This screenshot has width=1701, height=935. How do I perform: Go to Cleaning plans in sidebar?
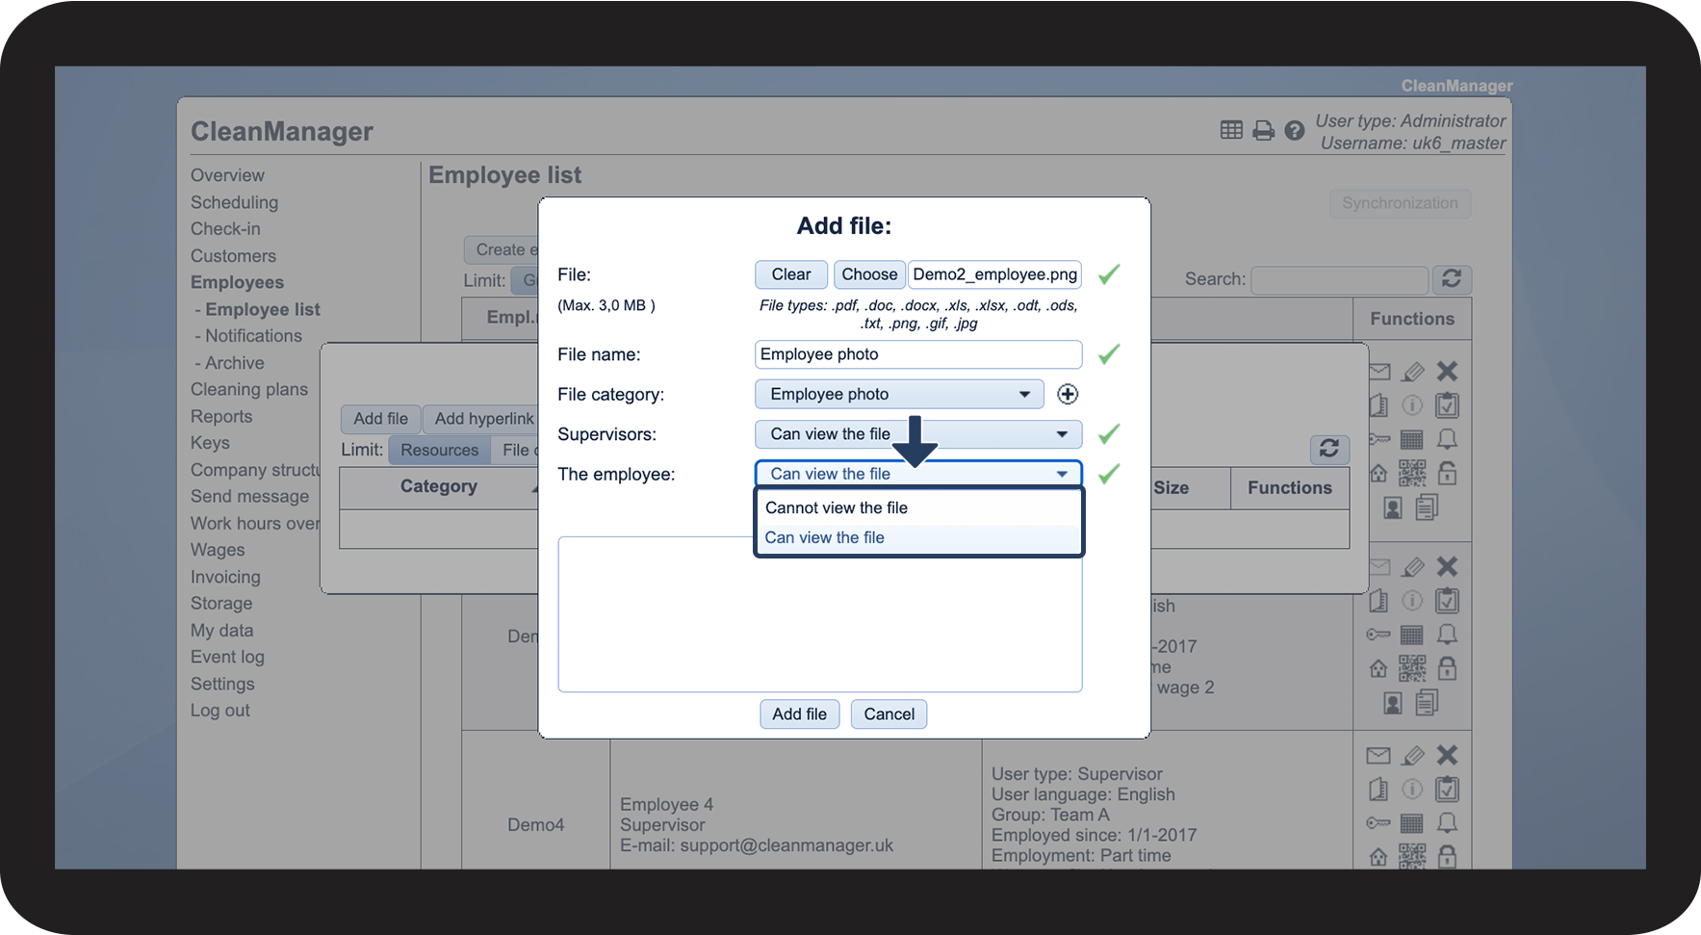(x=249, y=389)
